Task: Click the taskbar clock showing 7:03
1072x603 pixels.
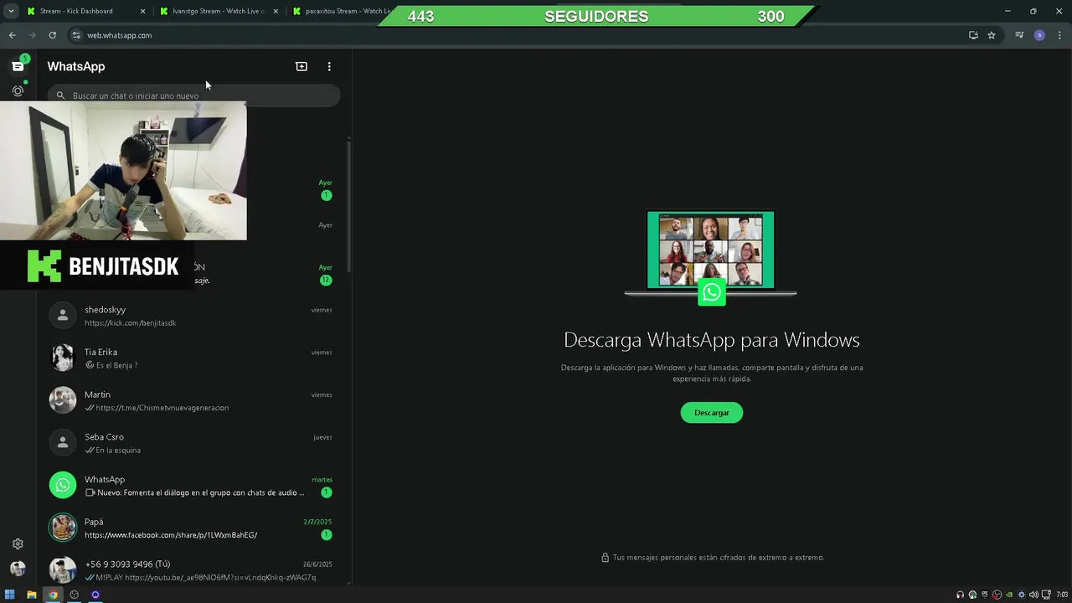Action: click(x=1061, y=595)
